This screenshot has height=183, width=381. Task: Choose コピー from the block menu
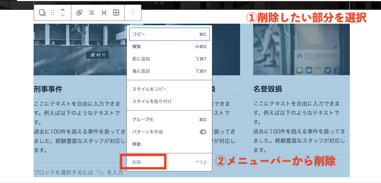click(170, 34)
